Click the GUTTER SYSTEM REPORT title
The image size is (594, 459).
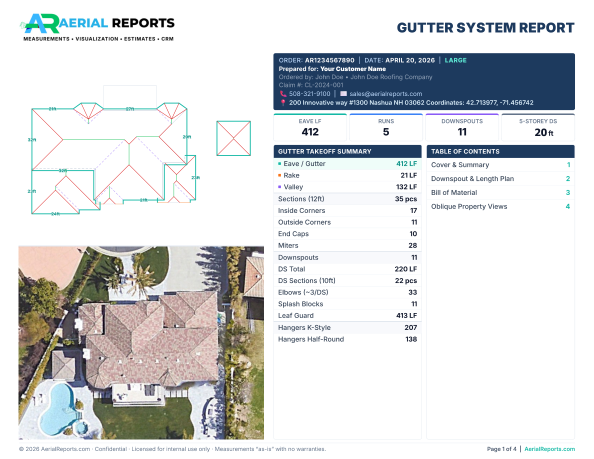click(x=485, y=27)
